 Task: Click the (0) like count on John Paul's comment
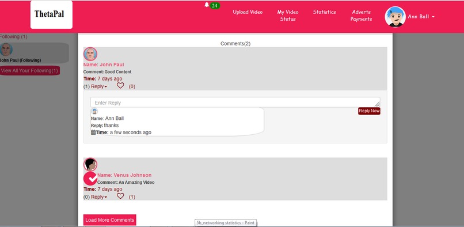point(132,86)
